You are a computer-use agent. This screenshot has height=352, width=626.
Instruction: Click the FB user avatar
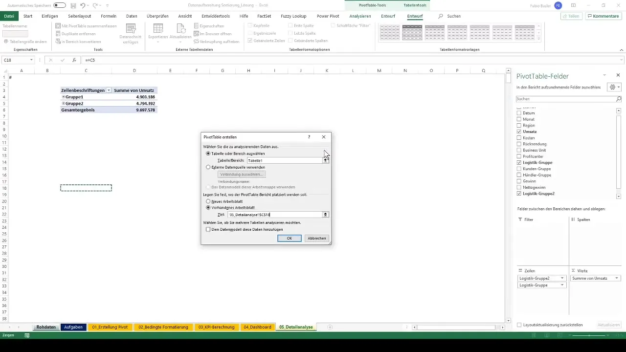pyautogui.click(x=558, y=5)
